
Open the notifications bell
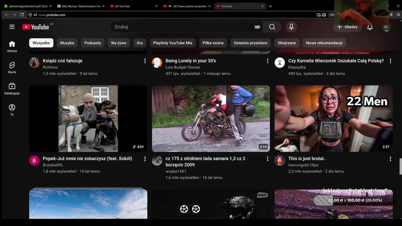click(x=370, y=27)
